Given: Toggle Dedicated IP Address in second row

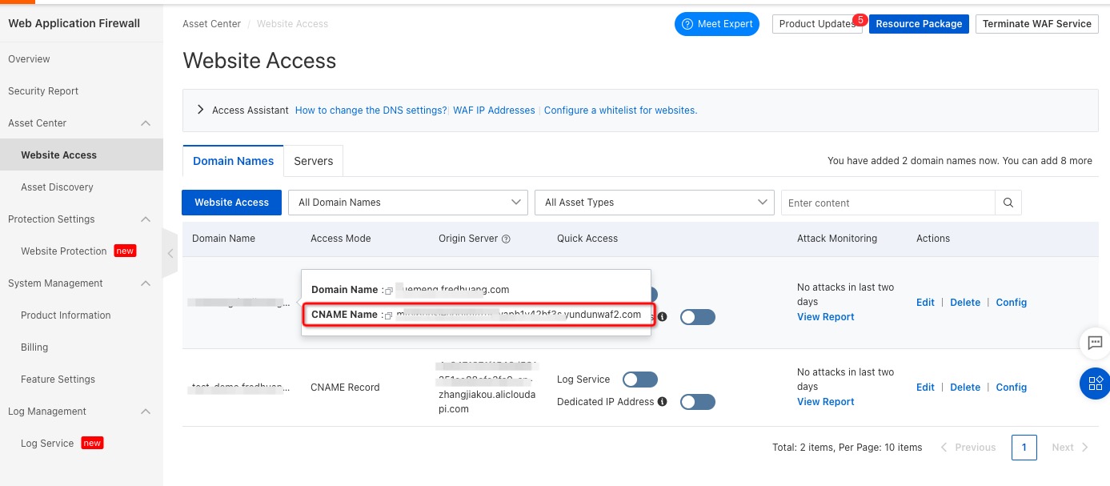Looking at the screenshot, I should pos(697,402).
